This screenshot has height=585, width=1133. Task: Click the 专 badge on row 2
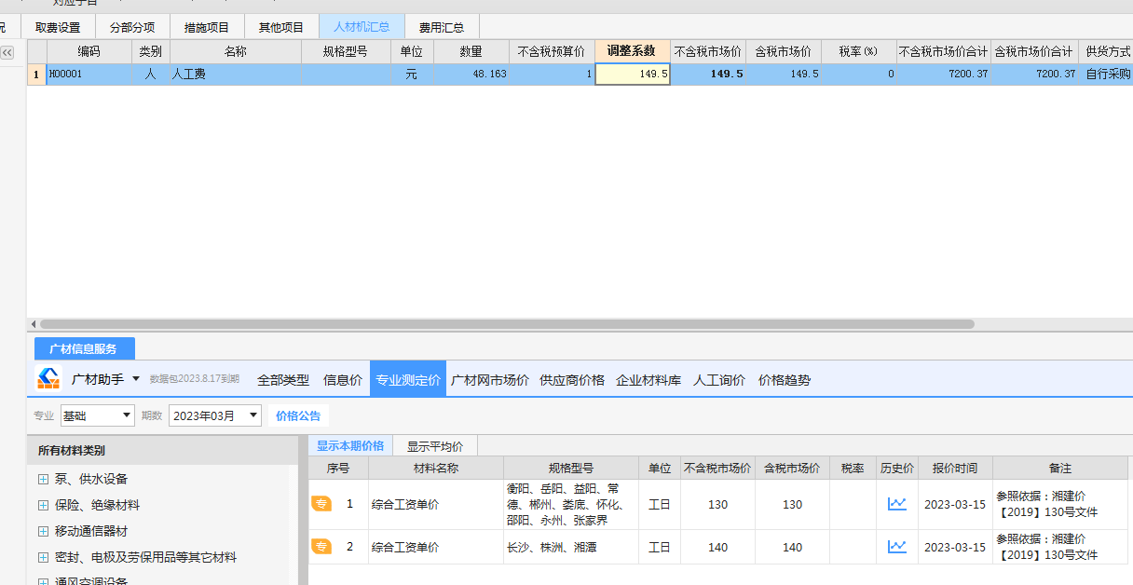coord(321,547)
